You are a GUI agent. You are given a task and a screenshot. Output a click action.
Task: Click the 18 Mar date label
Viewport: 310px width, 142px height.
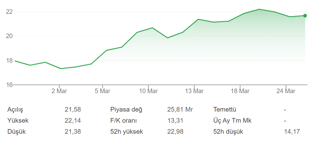tap(240, 91)
